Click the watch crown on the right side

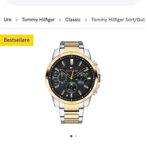click(99, 78)
